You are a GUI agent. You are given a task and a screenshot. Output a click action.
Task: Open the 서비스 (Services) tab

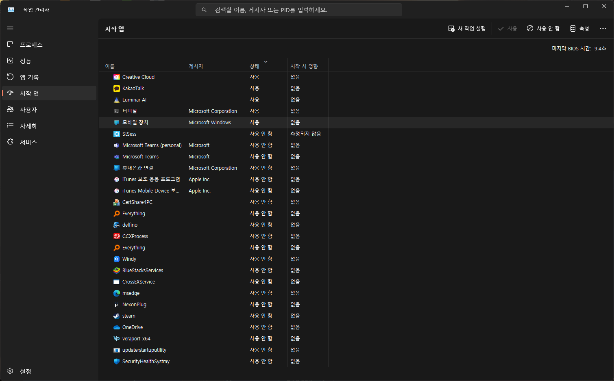49,142
